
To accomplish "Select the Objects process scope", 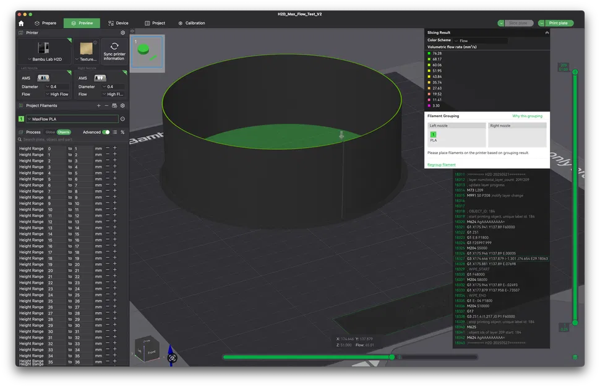I will pyautogui.click(x=64, y=132).
